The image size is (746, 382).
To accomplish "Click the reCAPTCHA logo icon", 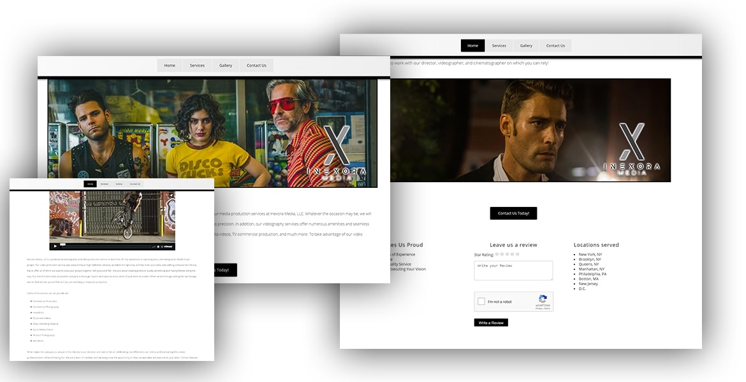I will coord(543,299).
